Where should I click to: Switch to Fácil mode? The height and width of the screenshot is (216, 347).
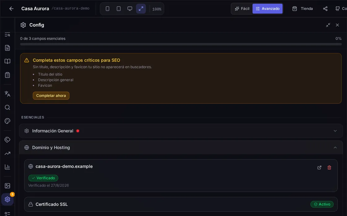coord(242,9)
